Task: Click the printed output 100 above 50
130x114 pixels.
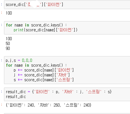Action: pyautogui.click(x=9, y=39)
